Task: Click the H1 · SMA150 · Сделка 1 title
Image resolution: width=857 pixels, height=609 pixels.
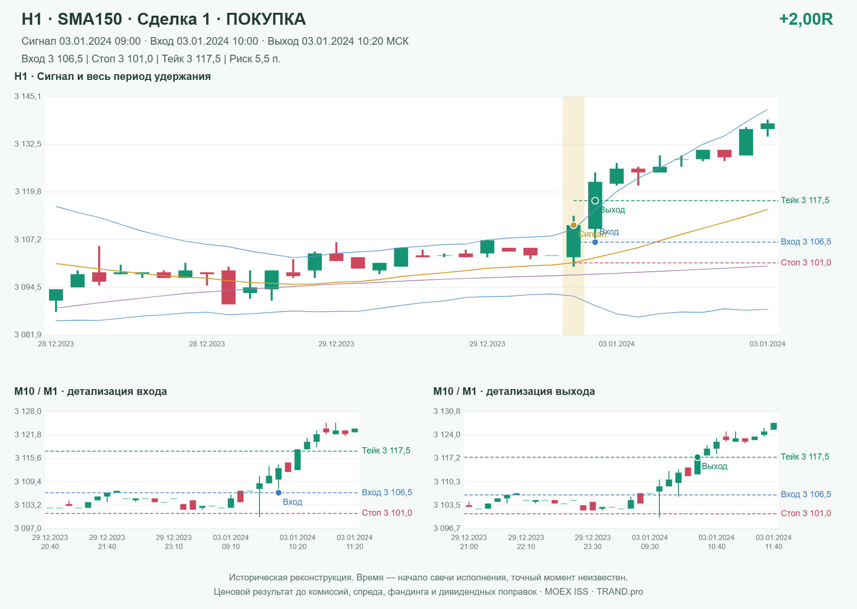Action: pos(163,20)
